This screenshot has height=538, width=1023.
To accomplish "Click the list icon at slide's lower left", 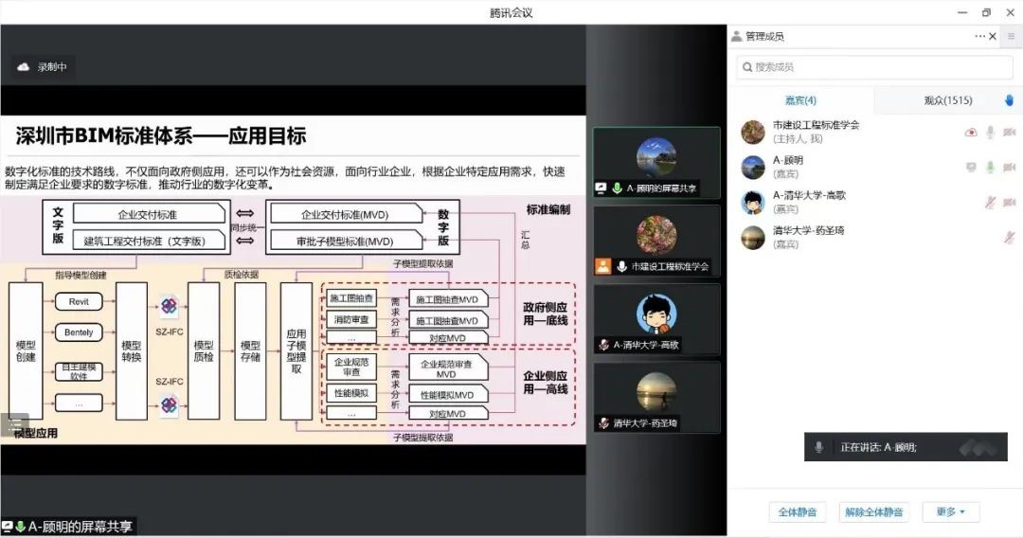I will click(14, 424).
